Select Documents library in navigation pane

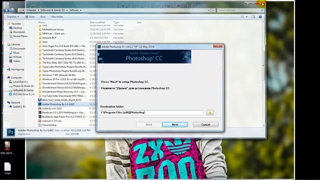click(19, 48)
